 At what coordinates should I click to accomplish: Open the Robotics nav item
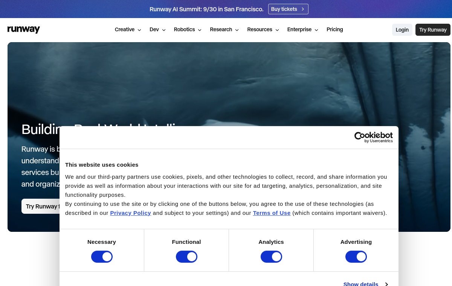click(184, 29)
